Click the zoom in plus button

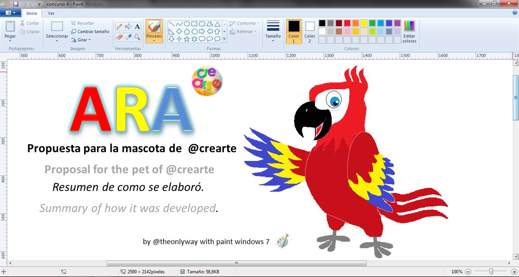point(514,272)
